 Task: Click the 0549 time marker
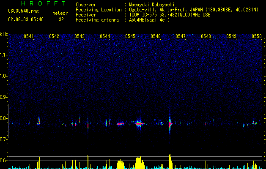point(231,36)
